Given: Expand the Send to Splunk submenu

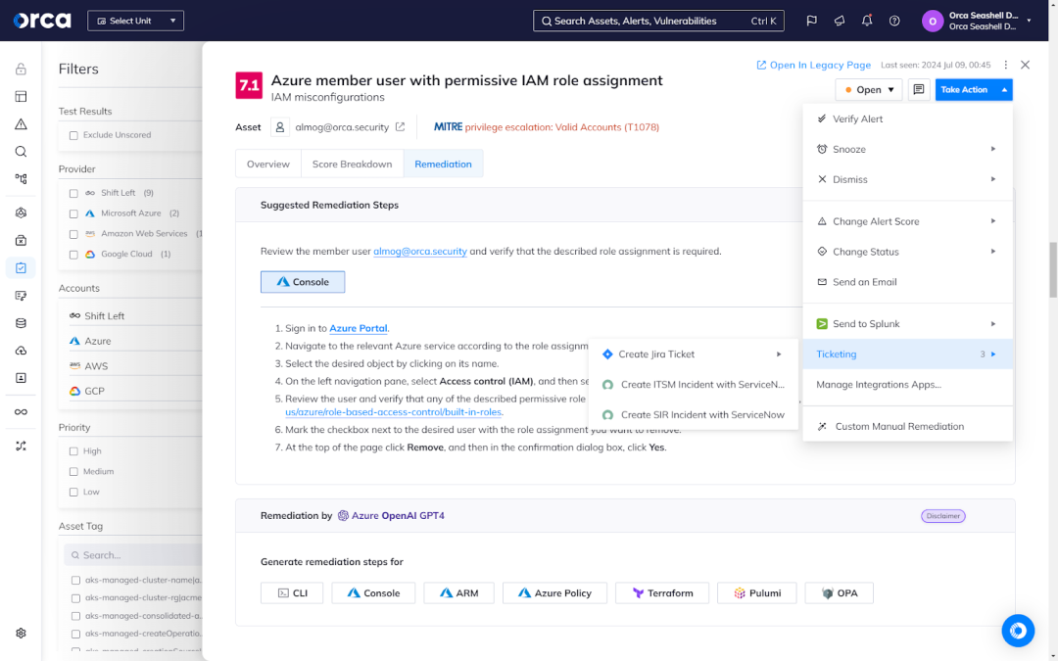Looking at the screenshot, I should [x=907, y=324].
